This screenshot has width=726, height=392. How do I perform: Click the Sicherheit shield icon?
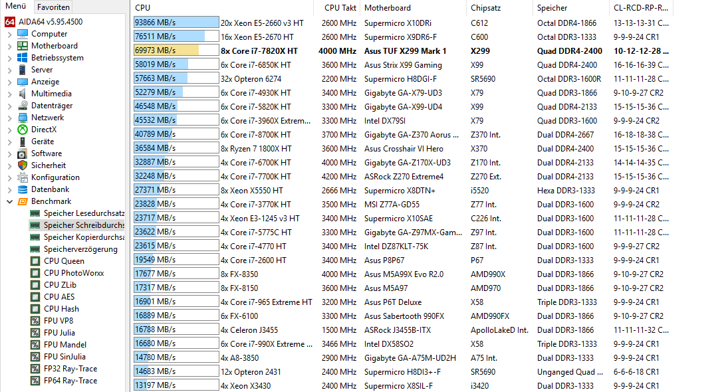[22, 165]
